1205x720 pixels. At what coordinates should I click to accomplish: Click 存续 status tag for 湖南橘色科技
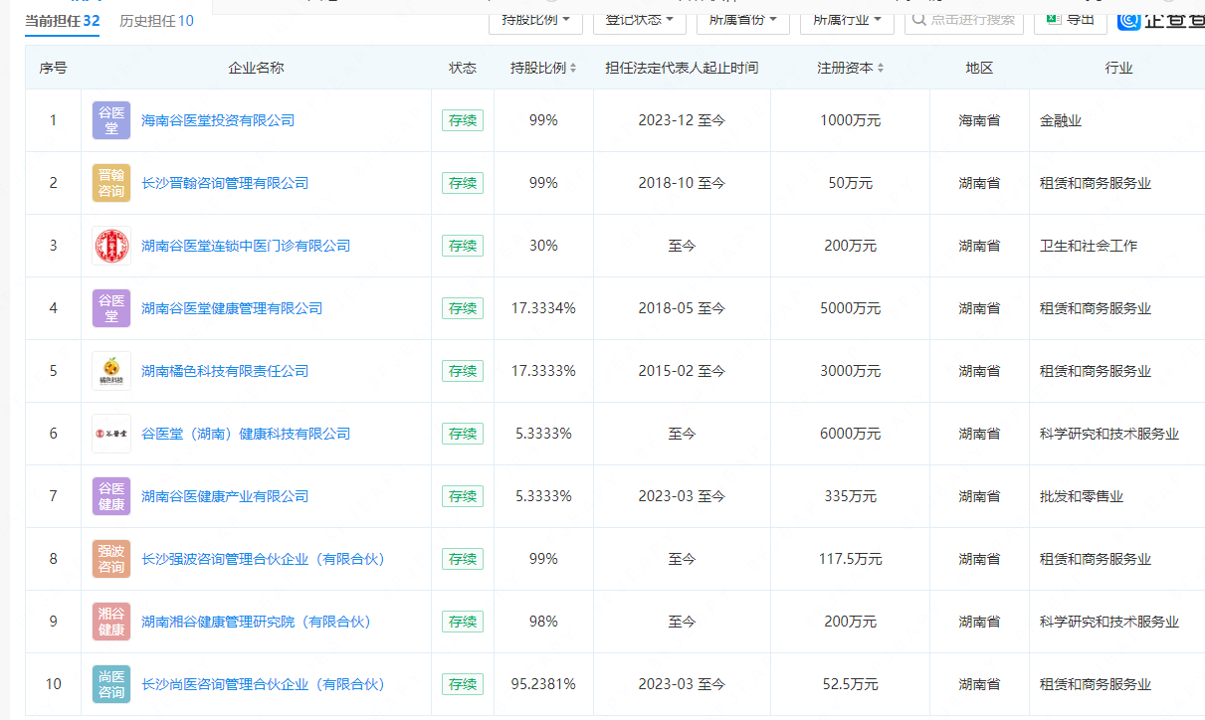(x=463, y=371)
